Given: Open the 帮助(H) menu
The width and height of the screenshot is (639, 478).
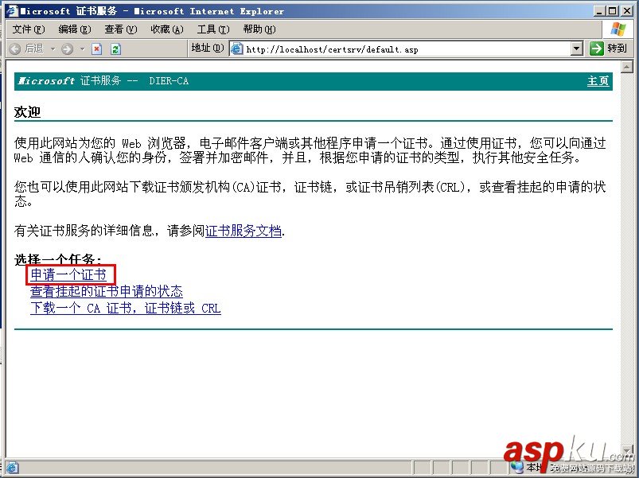Looking at the screenshot, I should click(259, 29).
